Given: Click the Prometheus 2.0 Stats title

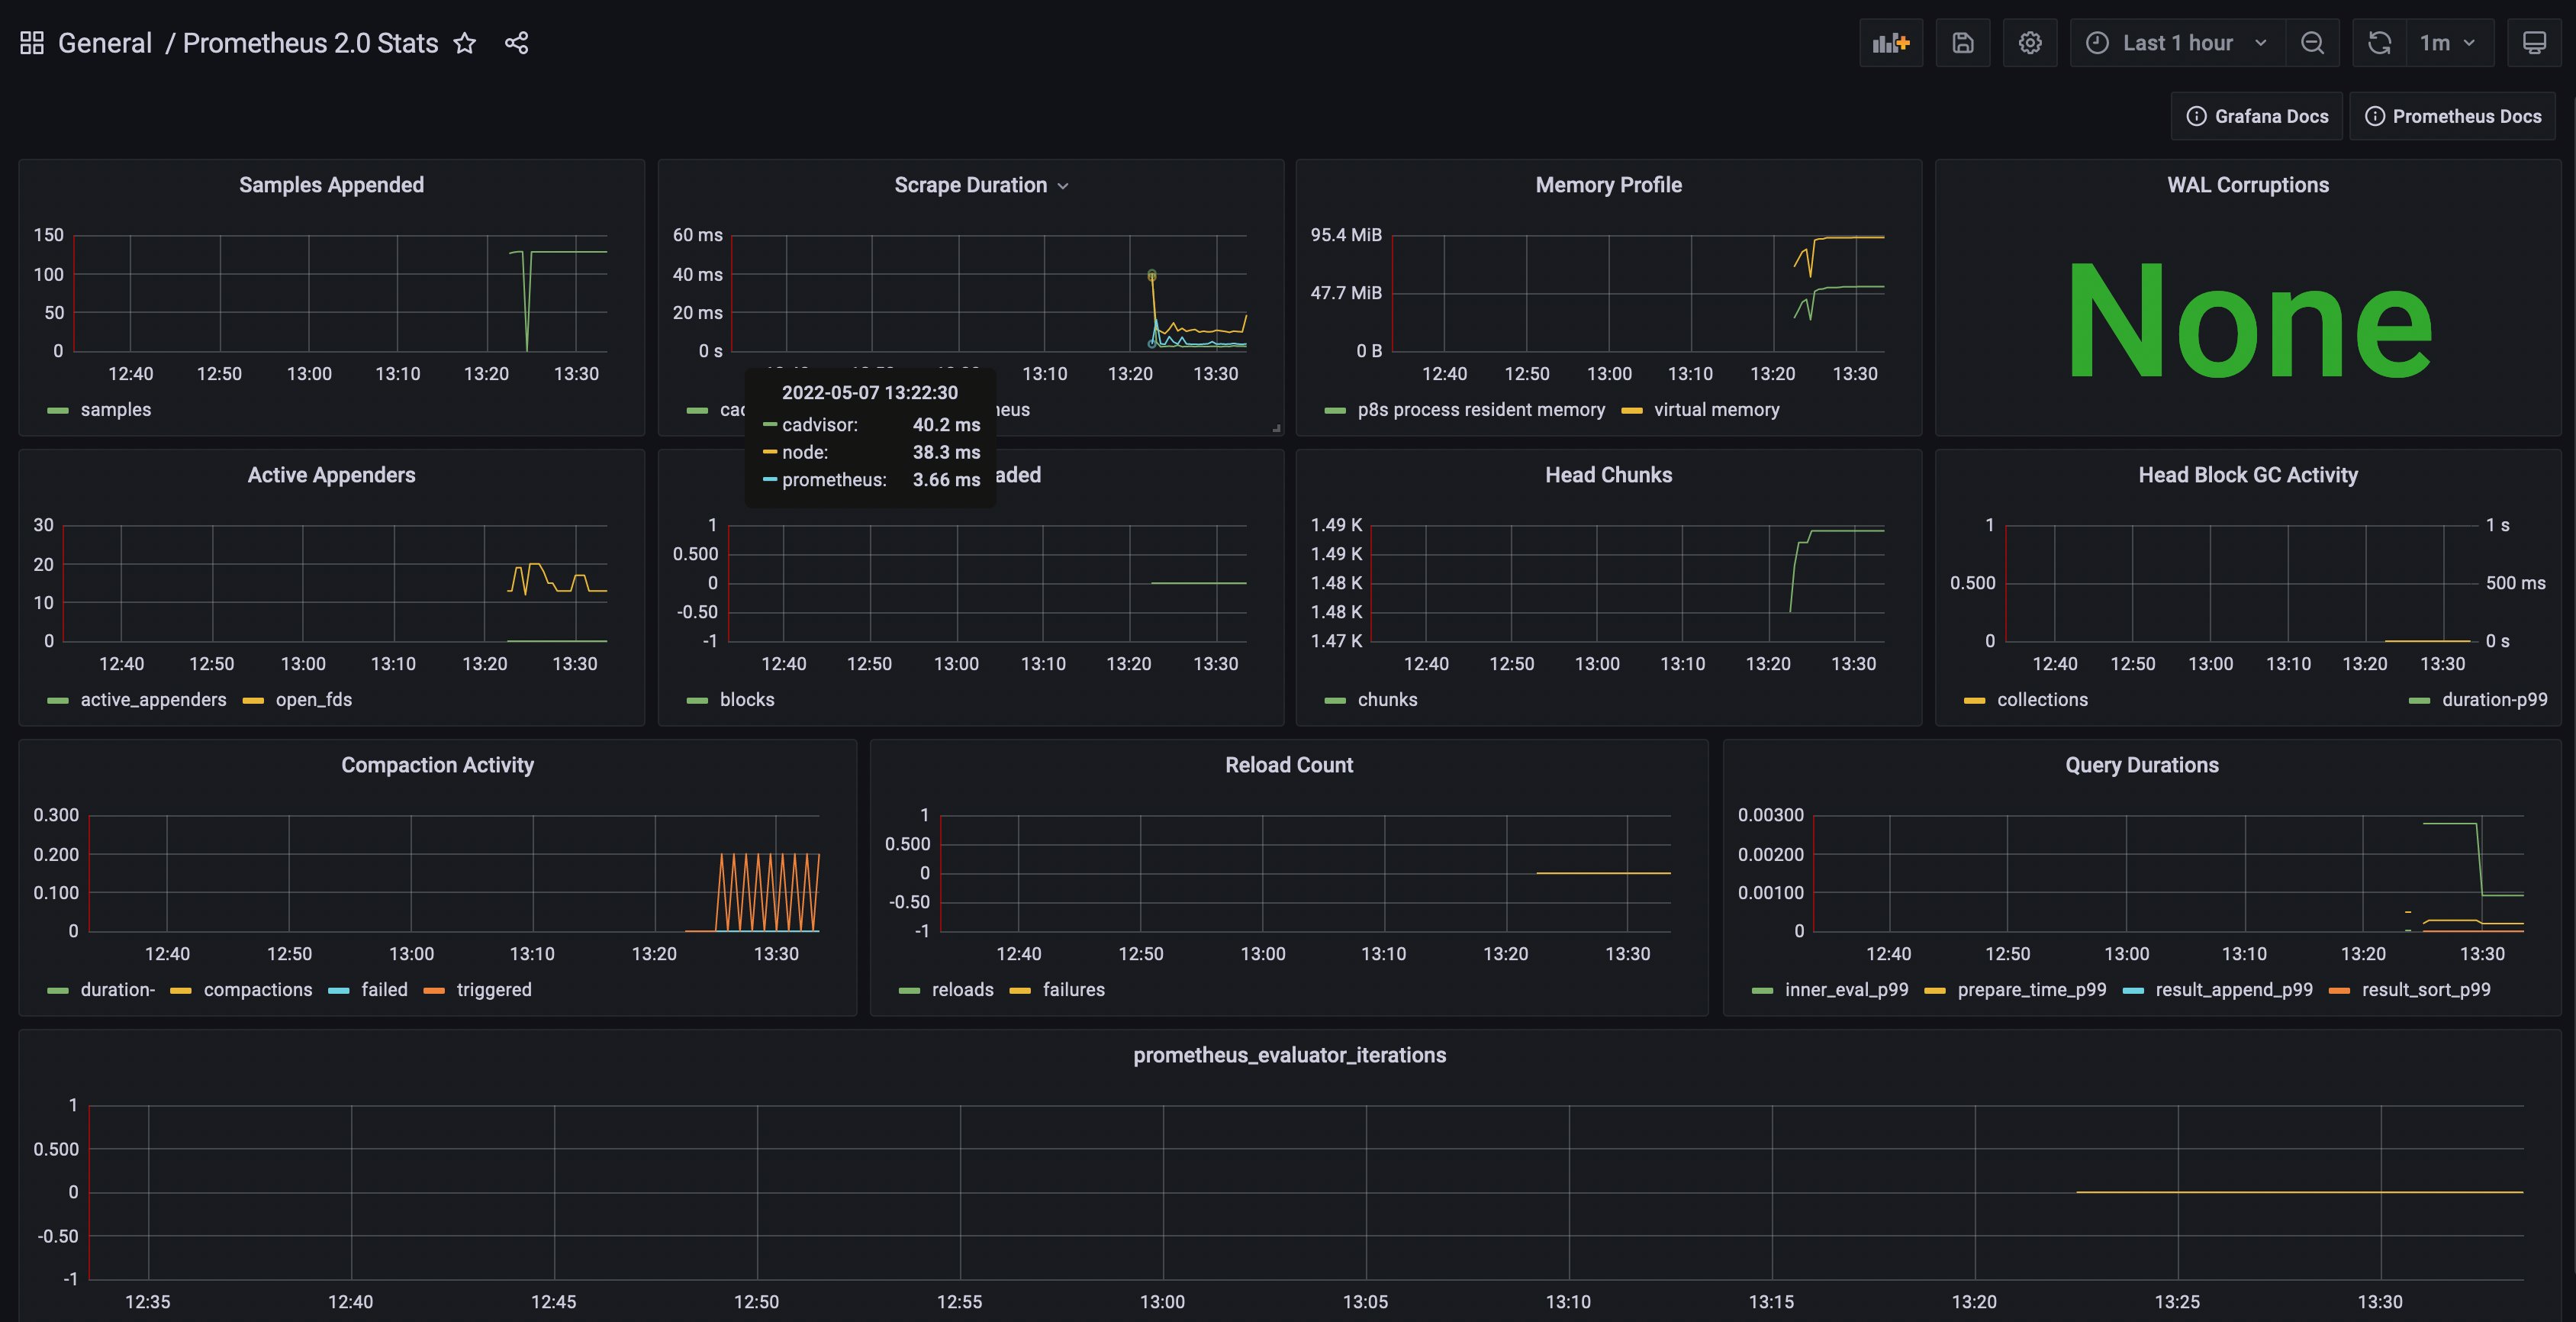Looking at the screenshot, I should [310, 43].
